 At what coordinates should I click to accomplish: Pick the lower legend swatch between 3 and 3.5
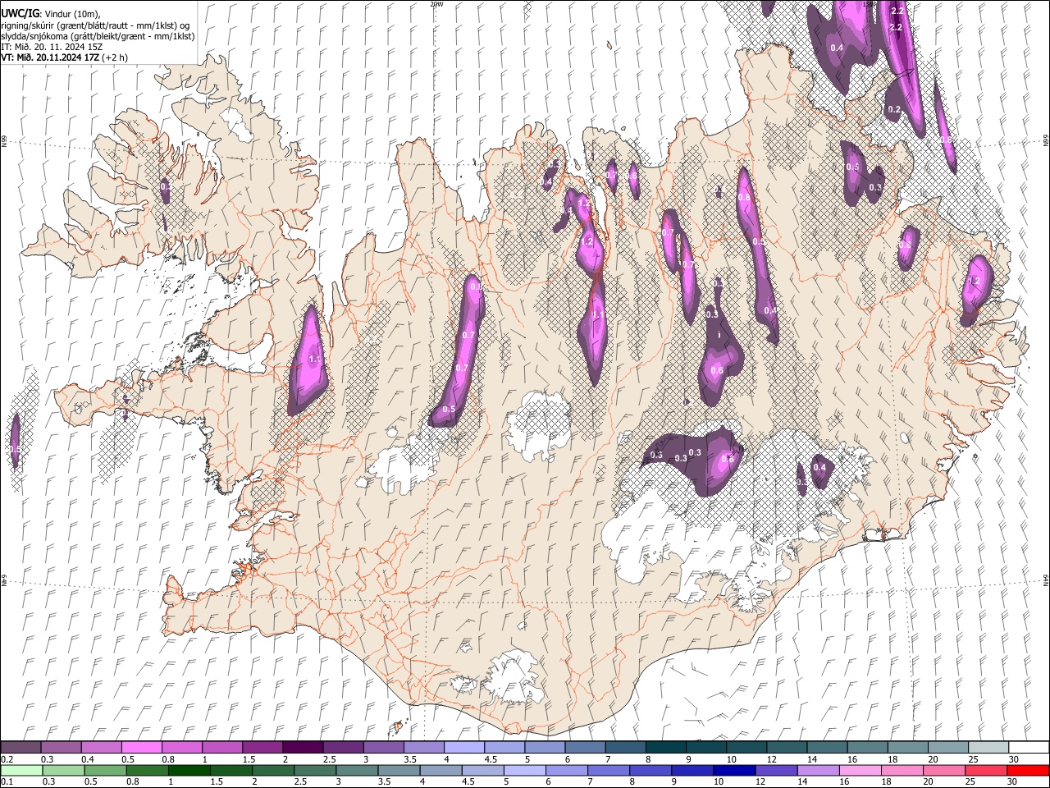tap(356, 770)
